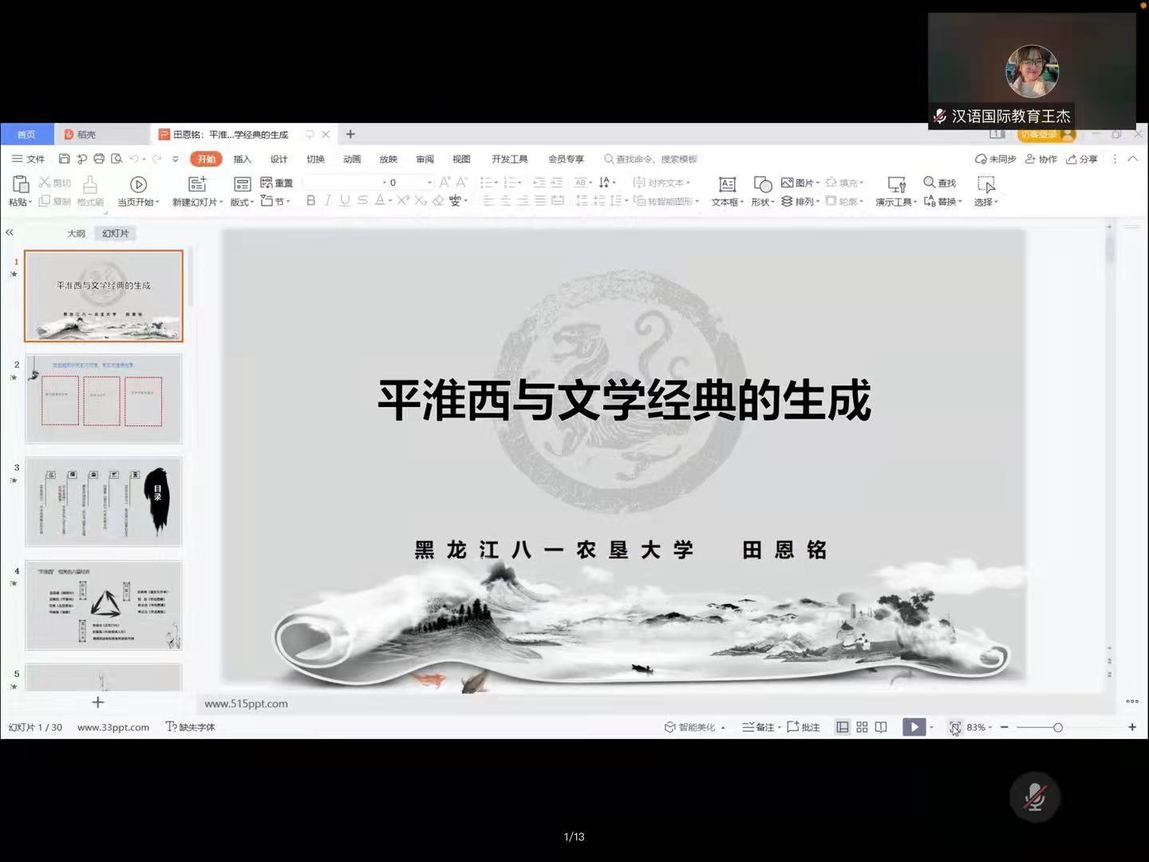Open reading view from status bar
The height and width of the screenshot is (862, 1149).
pyautogui.click(x=881, y=727)
